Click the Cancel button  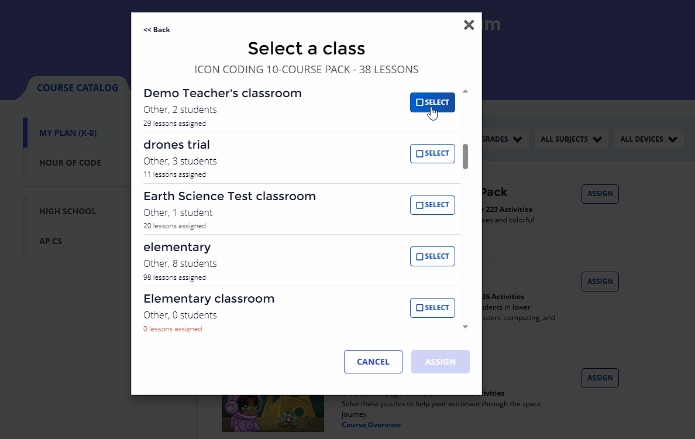pos(373,362)
